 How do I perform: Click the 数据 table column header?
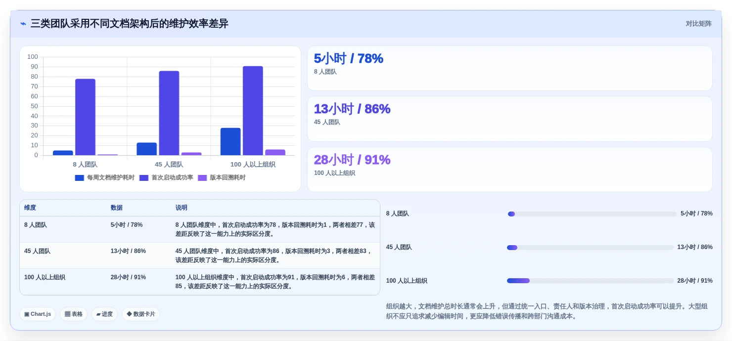117,208
